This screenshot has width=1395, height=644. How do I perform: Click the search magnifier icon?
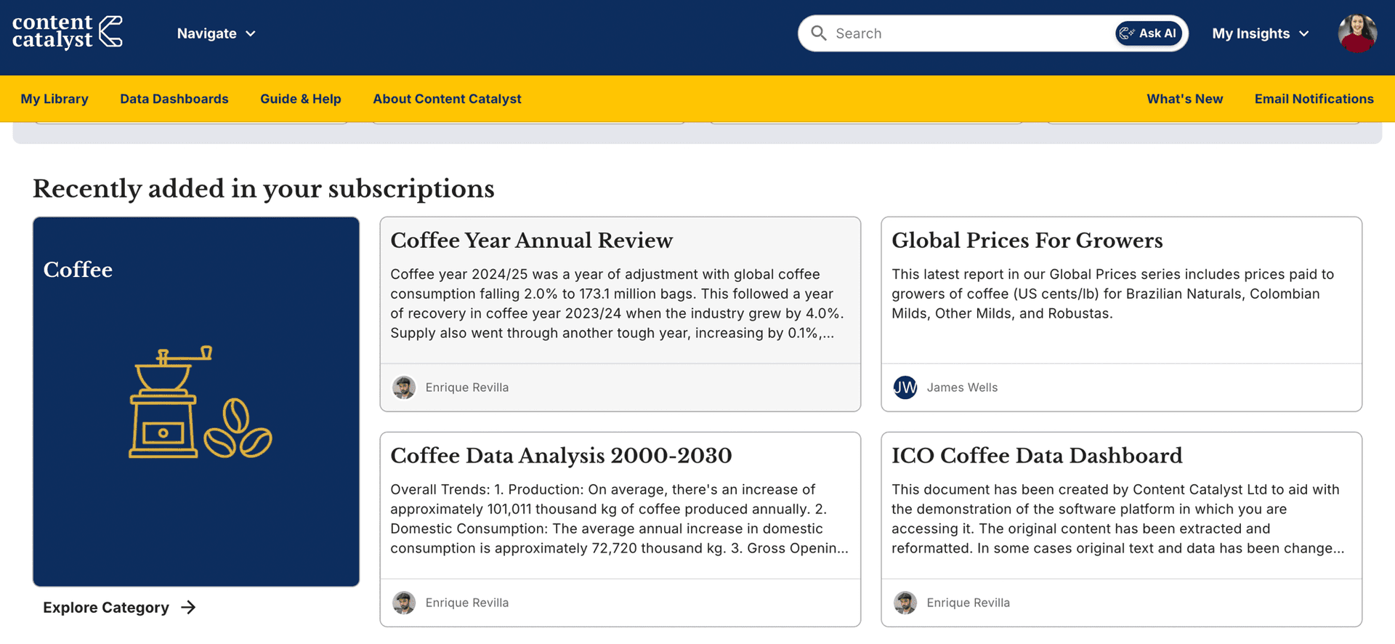point(819,33)
